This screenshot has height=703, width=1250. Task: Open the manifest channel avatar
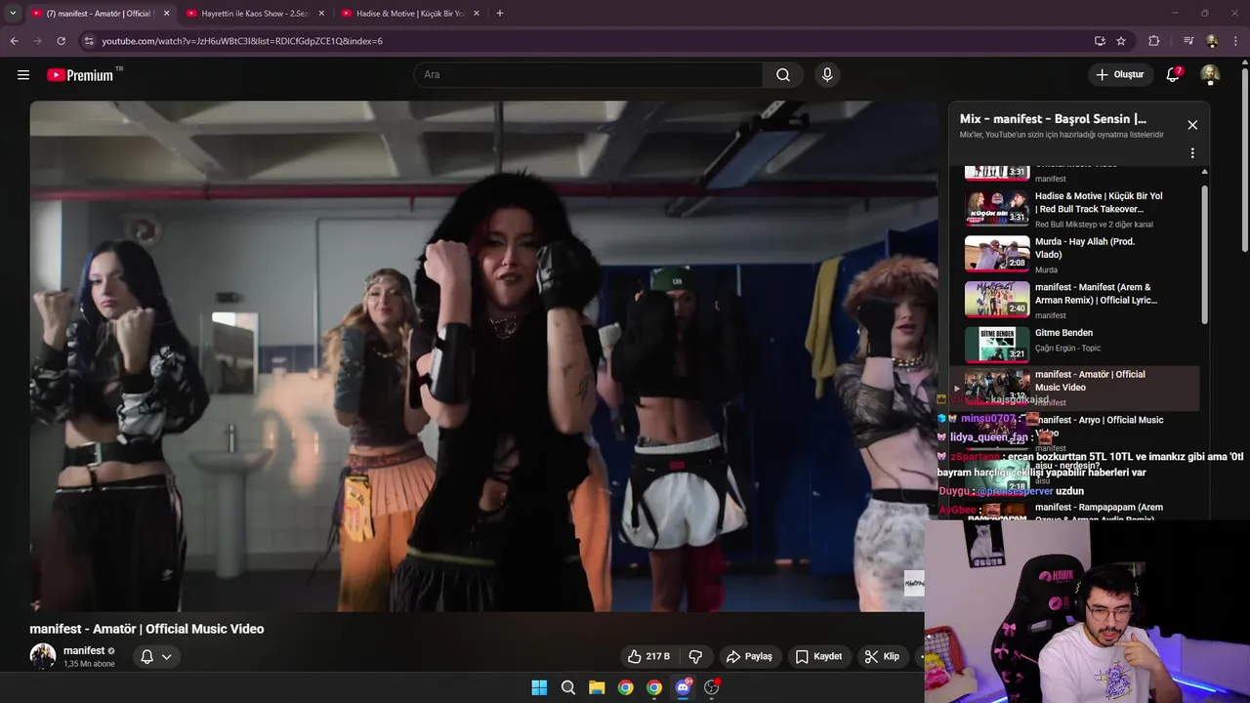(x=42, y=656)
